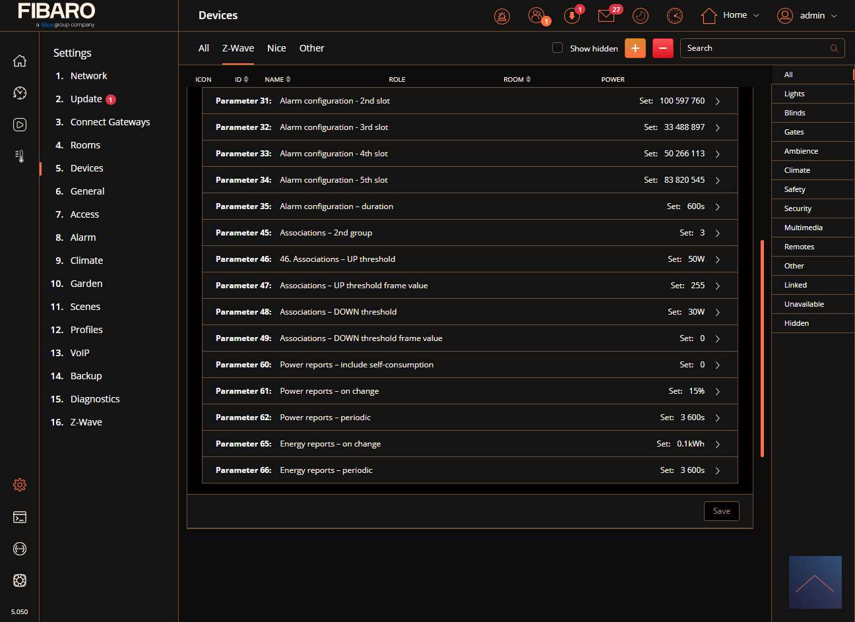Click the red minus remove device button
The width and height of the screenshot is (855, 622).
(x=662, y=48)
